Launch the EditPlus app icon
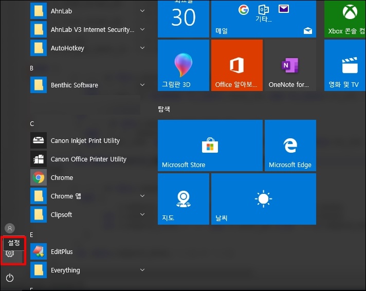Viewport: 366px width, 291px height. [x=39, y=251]
